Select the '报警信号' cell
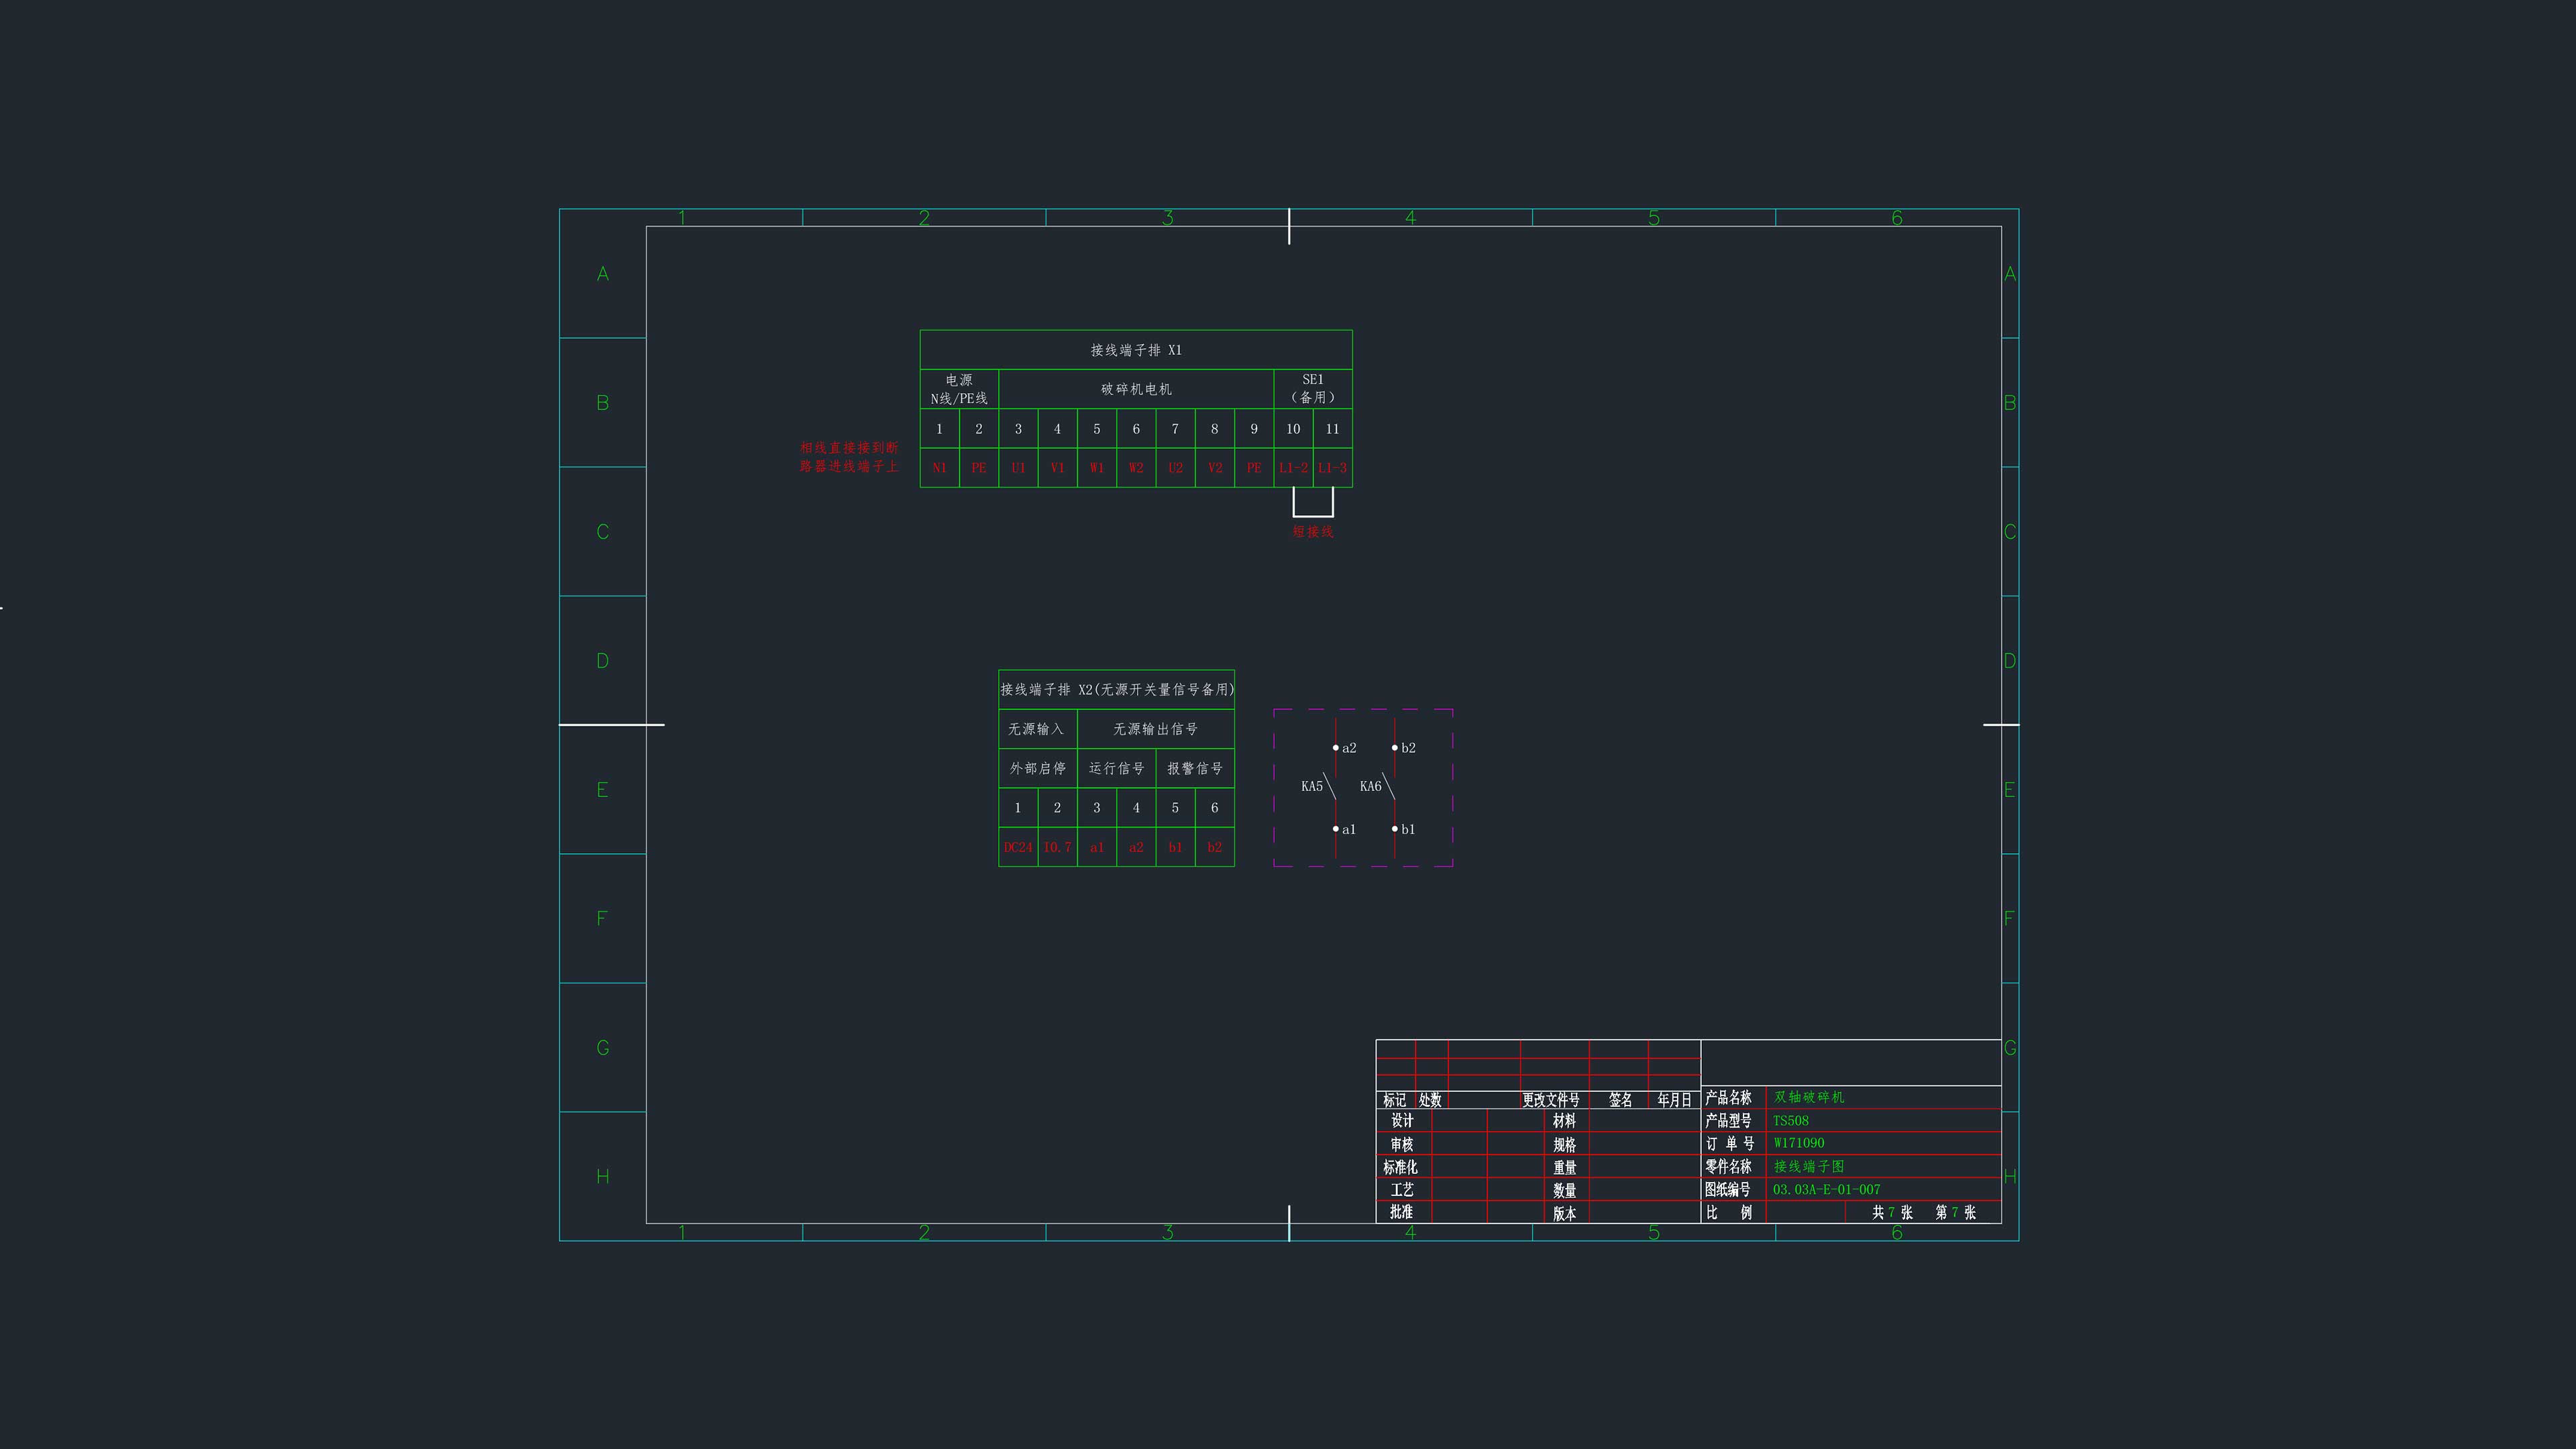Image resolution: width=2576 pixels, height=1449 pixels. [1195, 768]
